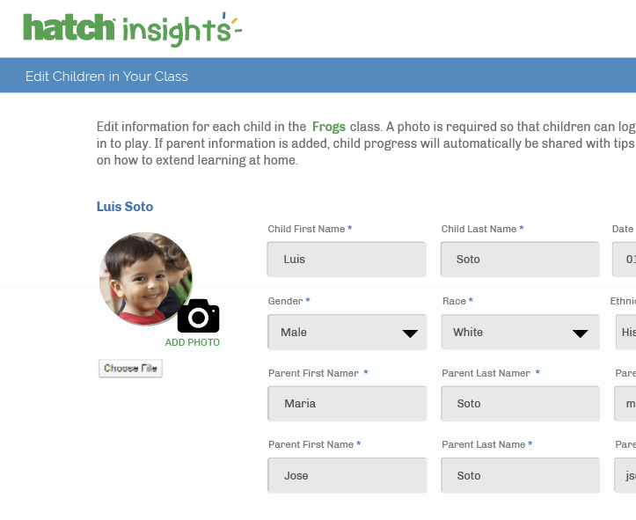
Task: Edit the Child First Name field
Action: tap(347, 260)
